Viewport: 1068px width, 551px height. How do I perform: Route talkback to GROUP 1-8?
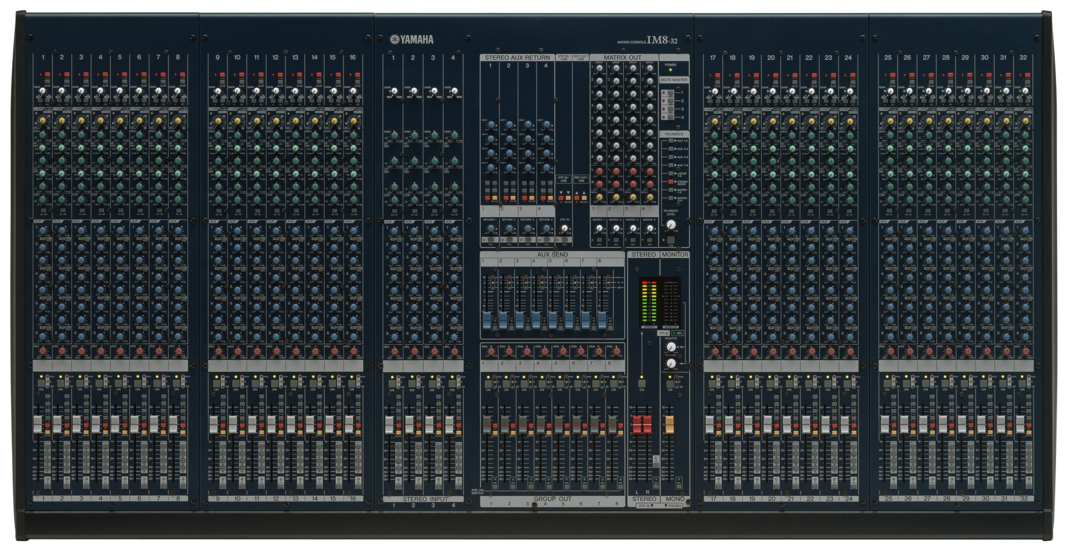(x=670, y=174)
